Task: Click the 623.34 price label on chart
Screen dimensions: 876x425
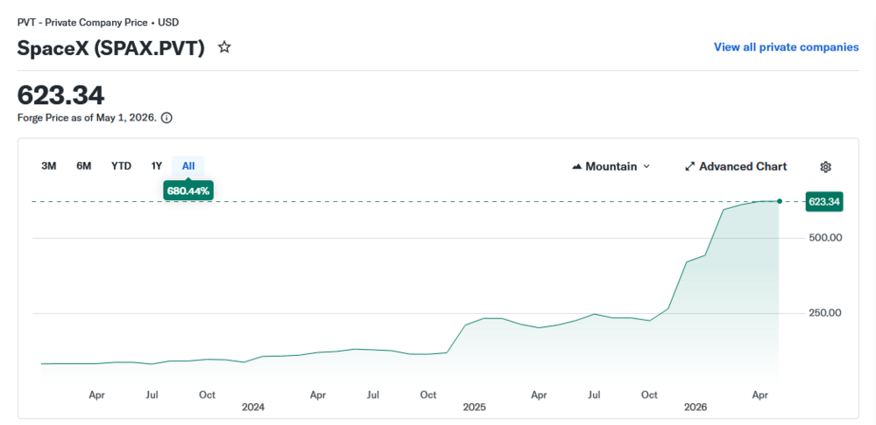Action: [824, 202]
